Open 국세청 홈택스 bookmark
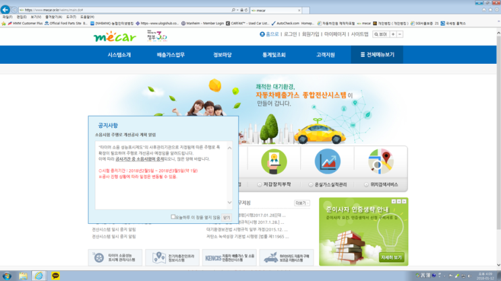This screenshot has width=501, height=281. 453,24
